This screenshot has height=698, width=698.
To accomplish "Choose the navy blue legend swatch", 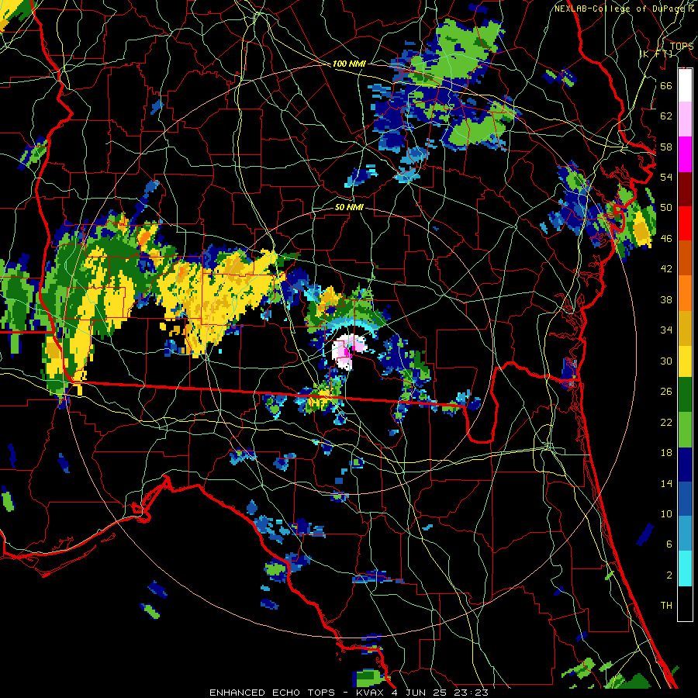I will point(685,465).
